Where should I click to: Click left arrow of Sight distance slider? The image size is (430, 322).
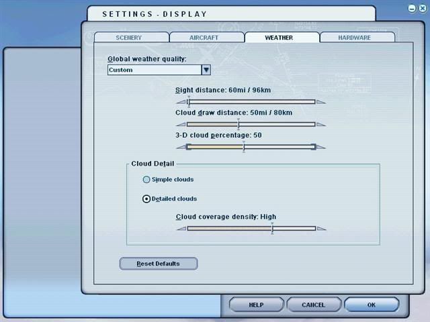tap(180, 102)
